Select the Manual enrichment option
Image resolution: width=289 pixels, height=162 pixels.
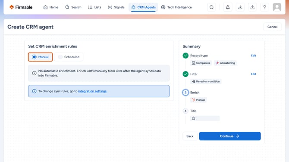41,57
